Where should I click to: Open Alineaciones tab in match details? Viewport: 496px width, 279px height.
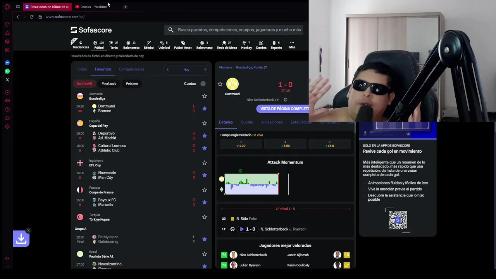pyautogui.click(x=272, y=122)
